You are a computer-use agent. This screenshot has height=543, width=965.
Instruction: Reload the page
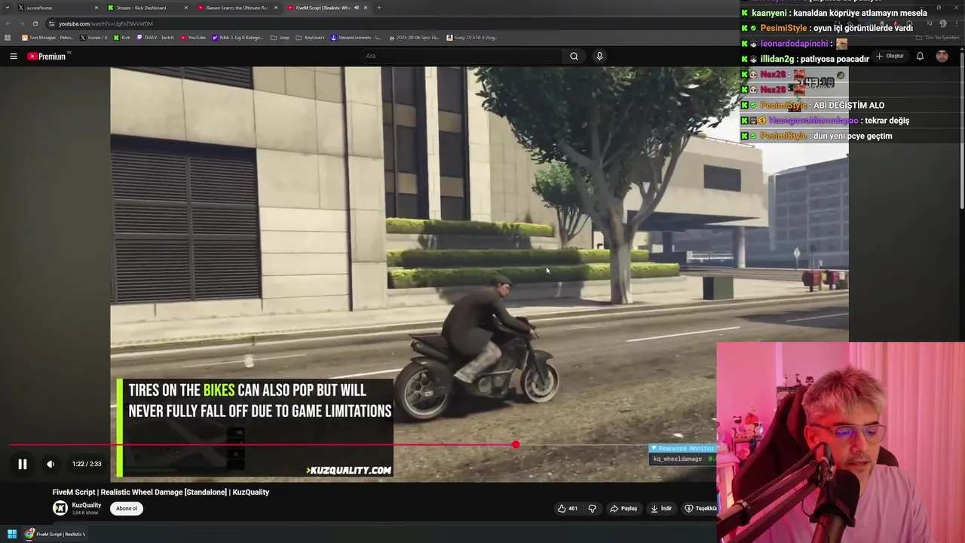click(x=35, y=23)
